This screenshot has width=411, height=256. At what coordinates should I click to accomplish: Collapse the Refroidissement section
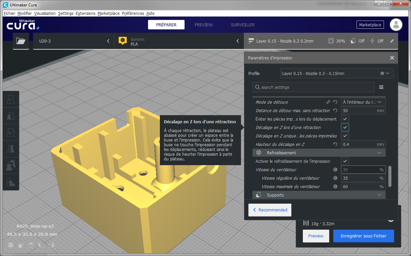tap(319, 153)
